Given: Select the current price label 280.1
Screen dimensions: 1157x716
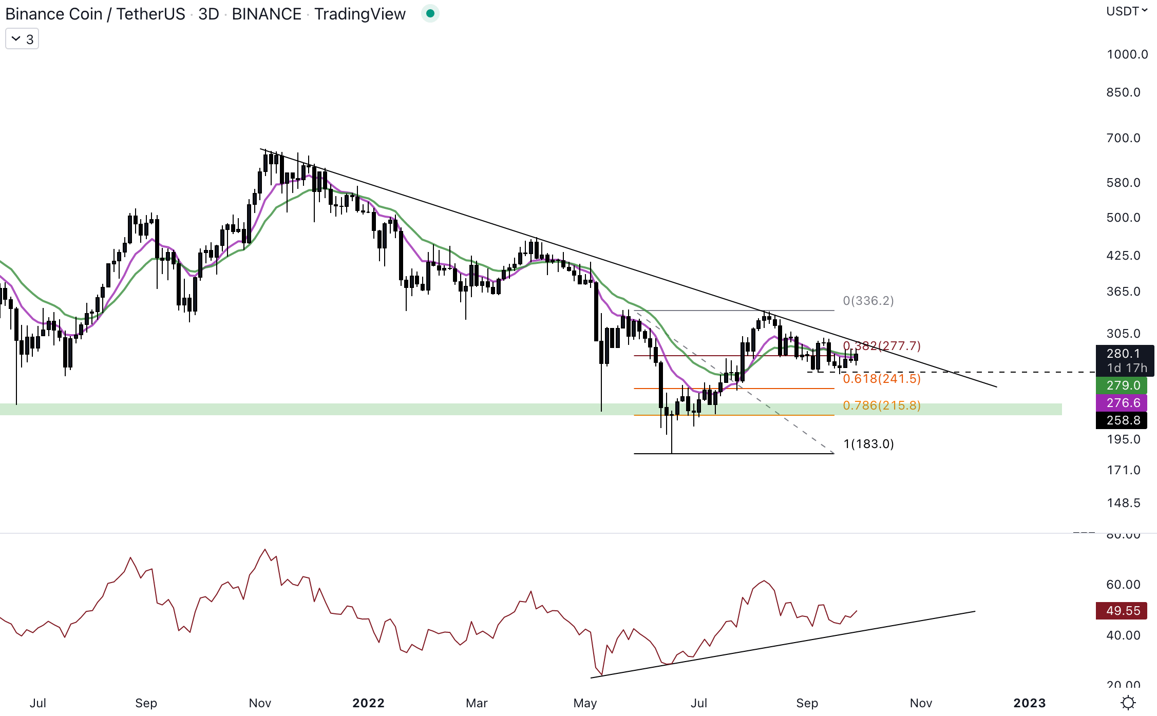Looking at the screenshot, I should tap(1123, 354).
